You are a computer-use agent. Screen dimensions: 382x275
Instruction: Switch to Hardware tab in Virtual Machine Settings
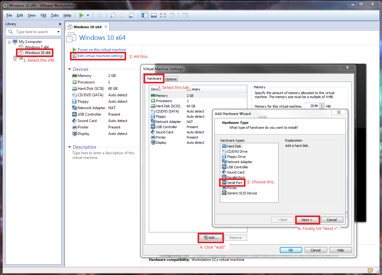[154, 78]
